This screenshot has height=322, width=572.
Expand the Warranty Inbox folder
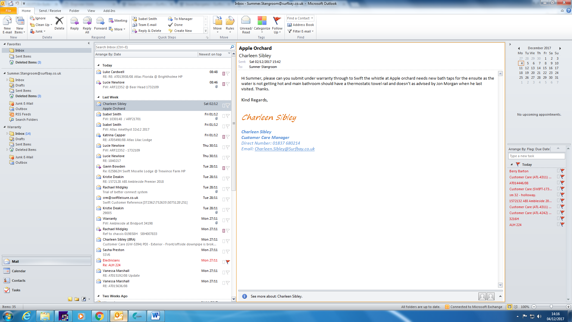(7, 134)
